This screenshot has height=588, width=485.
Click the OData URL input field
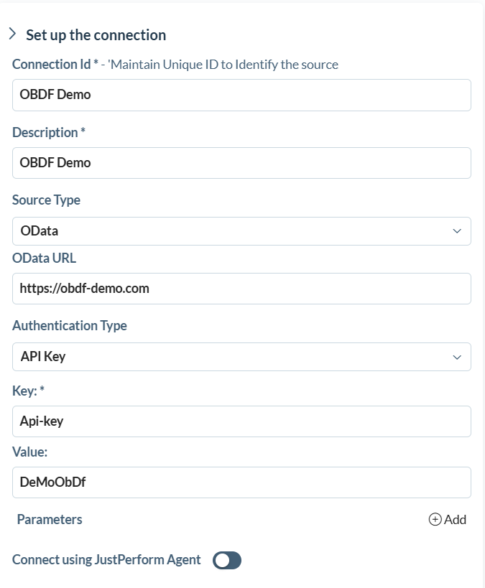(x=241, y=288)
